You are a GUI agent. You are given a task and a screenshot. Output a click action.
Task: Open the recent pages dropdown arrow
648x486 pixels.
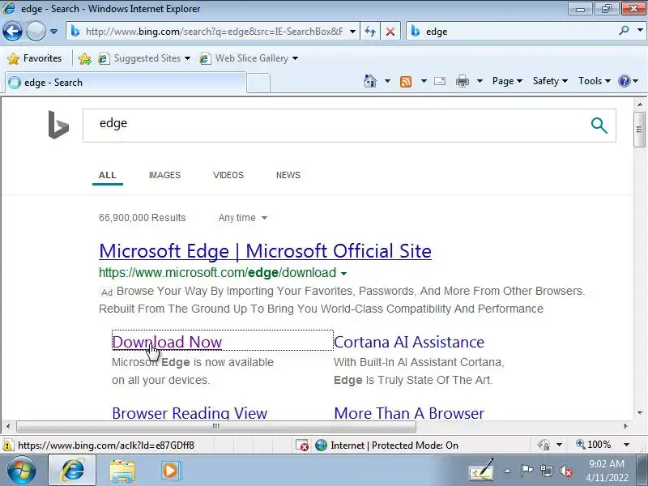pyautogui.click(x=53, y=32)
